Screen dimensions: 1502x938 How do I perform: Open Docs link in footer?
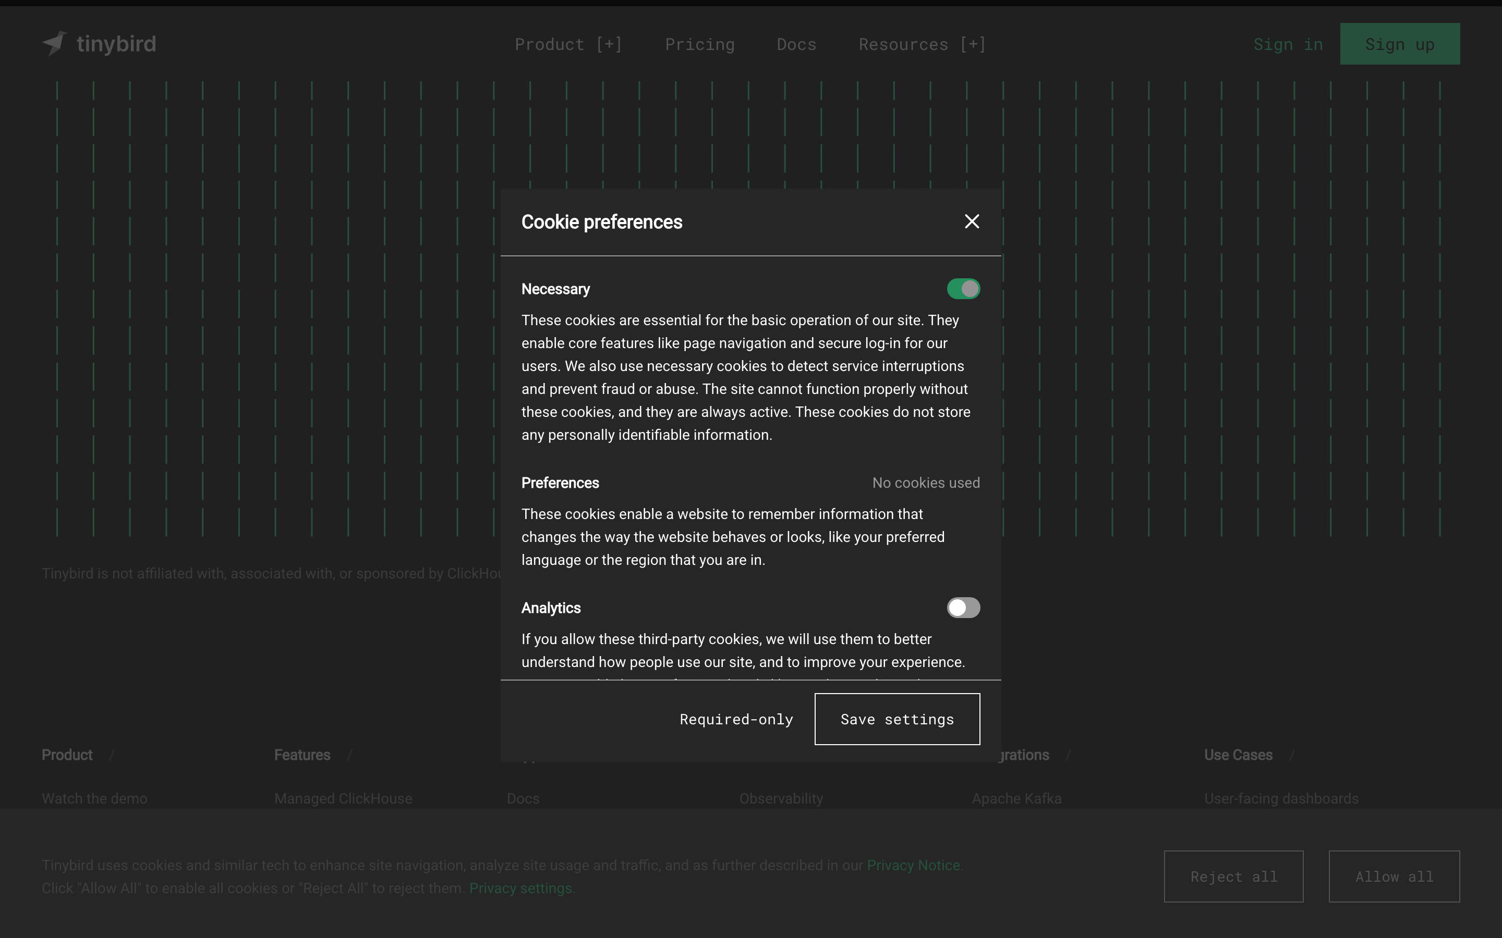pyautogui.click(x=523, y=798)
